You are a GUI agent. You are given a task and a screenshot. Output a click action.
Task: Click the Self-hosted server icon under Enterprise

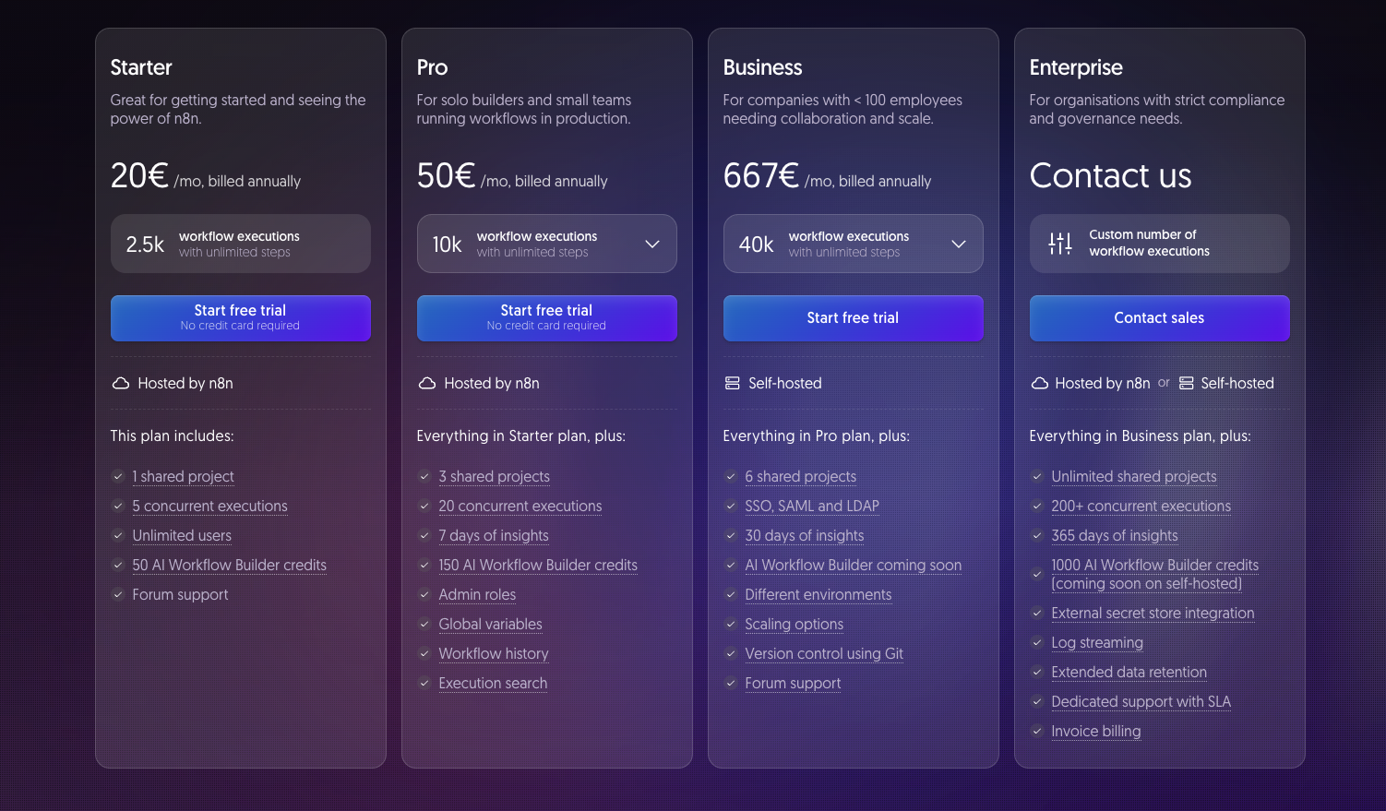[1186, 383]
